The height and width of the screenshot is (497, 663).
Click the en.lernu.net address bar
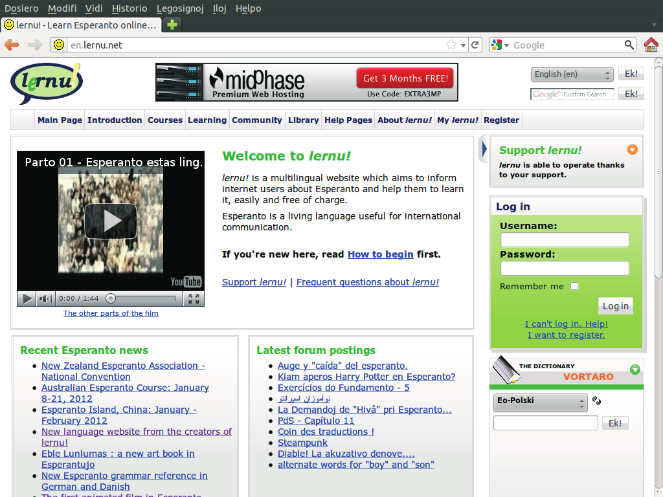click(x=256, y=45)
